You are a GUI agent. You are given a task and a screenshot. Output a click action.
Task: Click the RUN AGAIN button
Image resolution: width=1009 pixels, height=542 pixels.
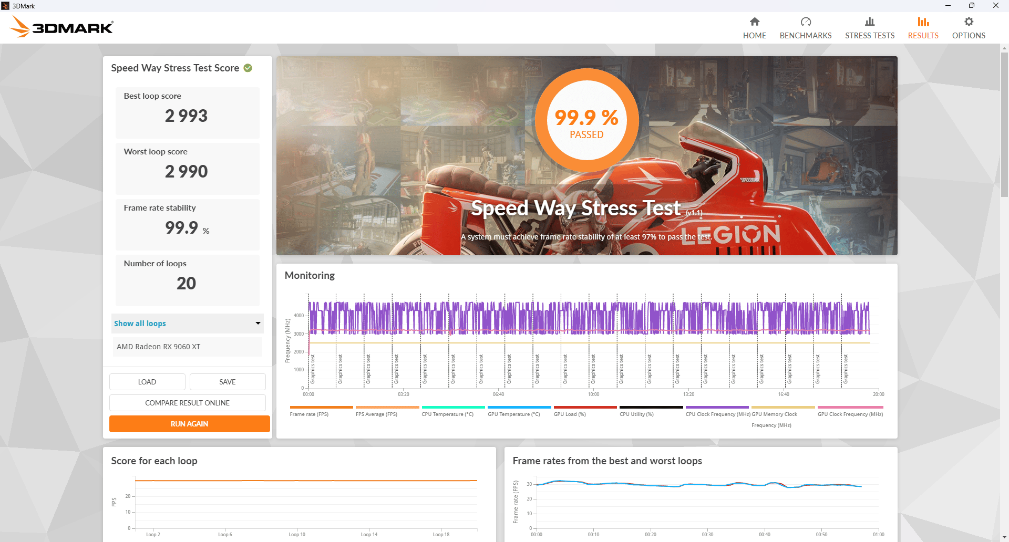pos(189,424)
